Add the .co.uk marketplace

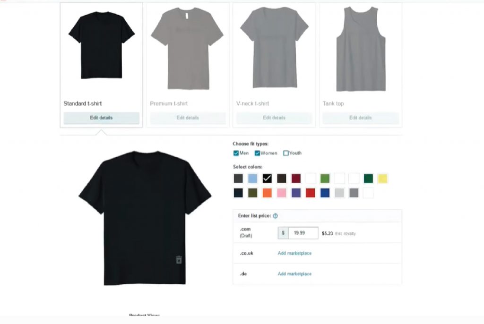point(294,253)
